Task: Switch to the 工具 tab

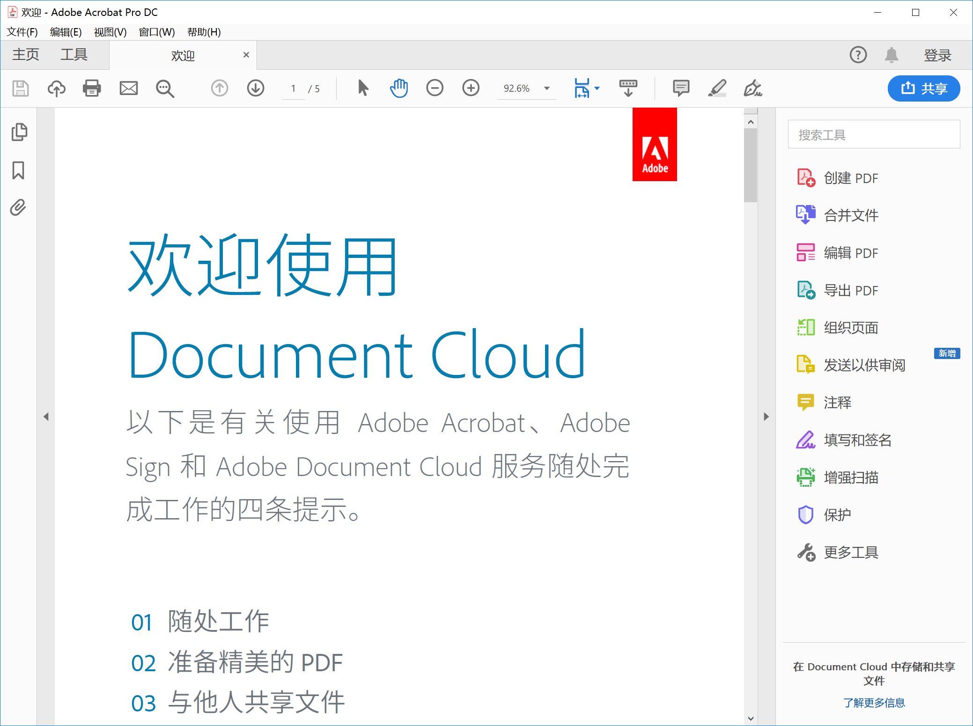Action: (x=74, y=55)
